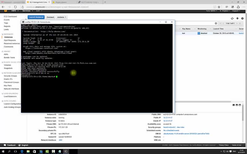Collapse the AUTO SCALING sidebar section
Viewport: 247px width, 154px height.
click(2, 101)
